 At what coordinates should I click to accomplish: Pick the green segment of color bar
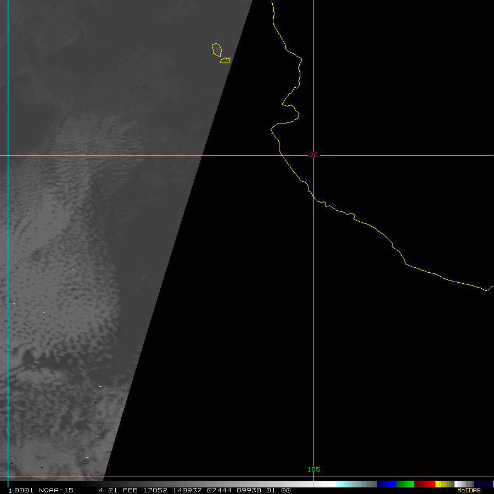coord(405,484)
